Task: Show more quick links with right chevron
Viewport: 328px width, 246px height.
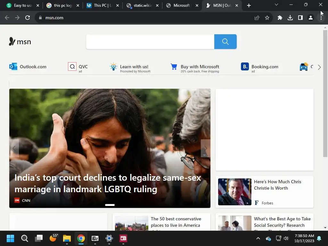Action: pyautogui.click(x=319, y=67)
